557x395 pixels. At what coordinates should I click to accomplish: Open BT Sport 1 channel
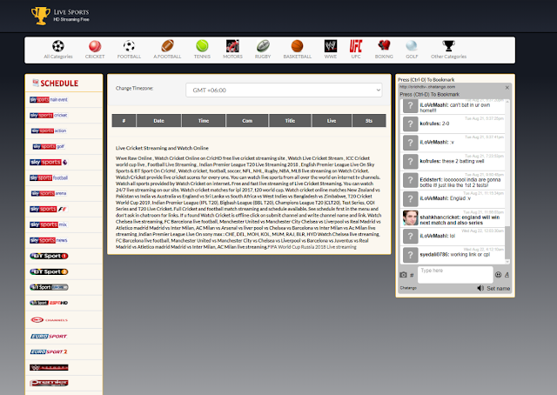49,256
